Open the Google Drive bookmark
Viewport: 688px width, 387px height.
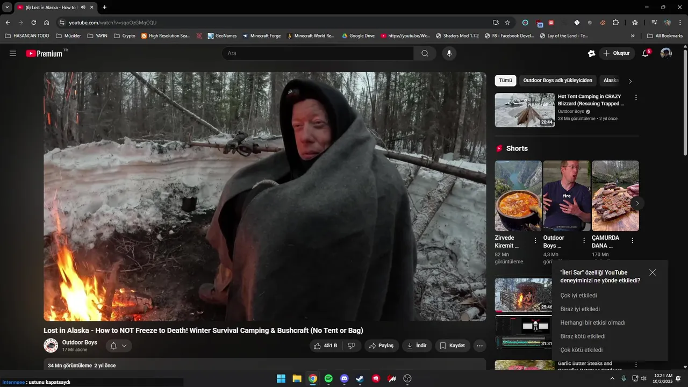358,36
